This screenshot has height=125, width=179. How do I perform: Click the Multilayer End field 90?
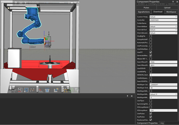pyautogui.click(x=163, y=88)
